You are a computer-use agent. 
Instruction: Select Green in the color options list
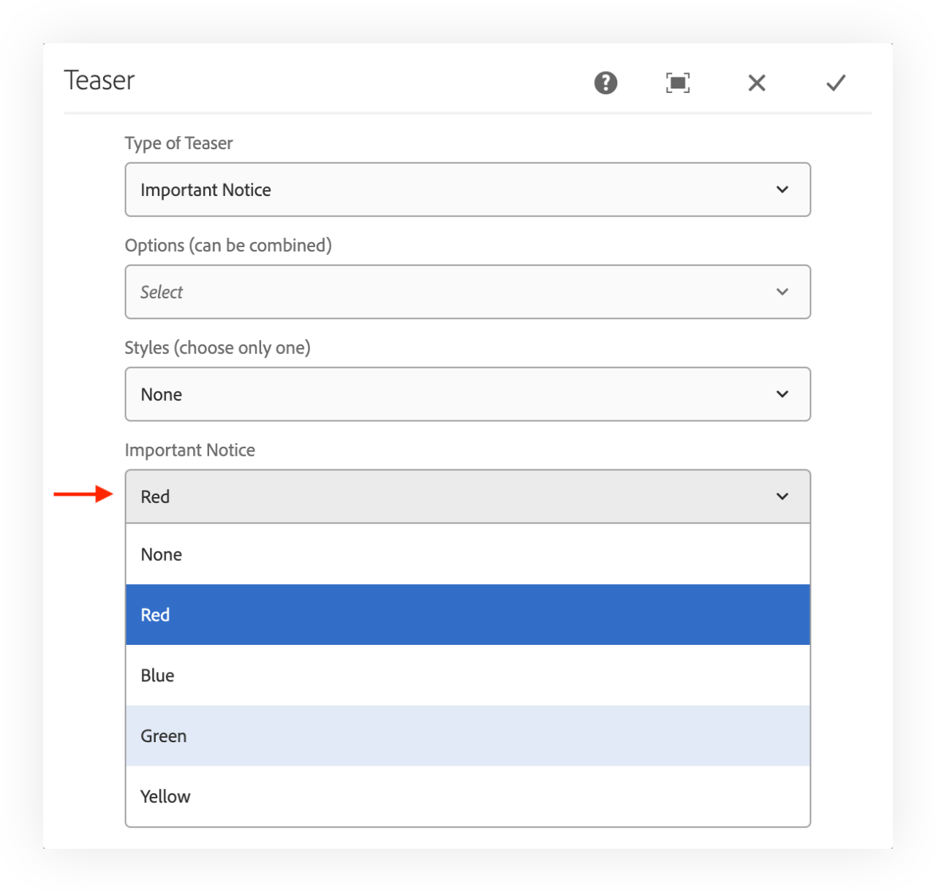(x=468, y=736)
